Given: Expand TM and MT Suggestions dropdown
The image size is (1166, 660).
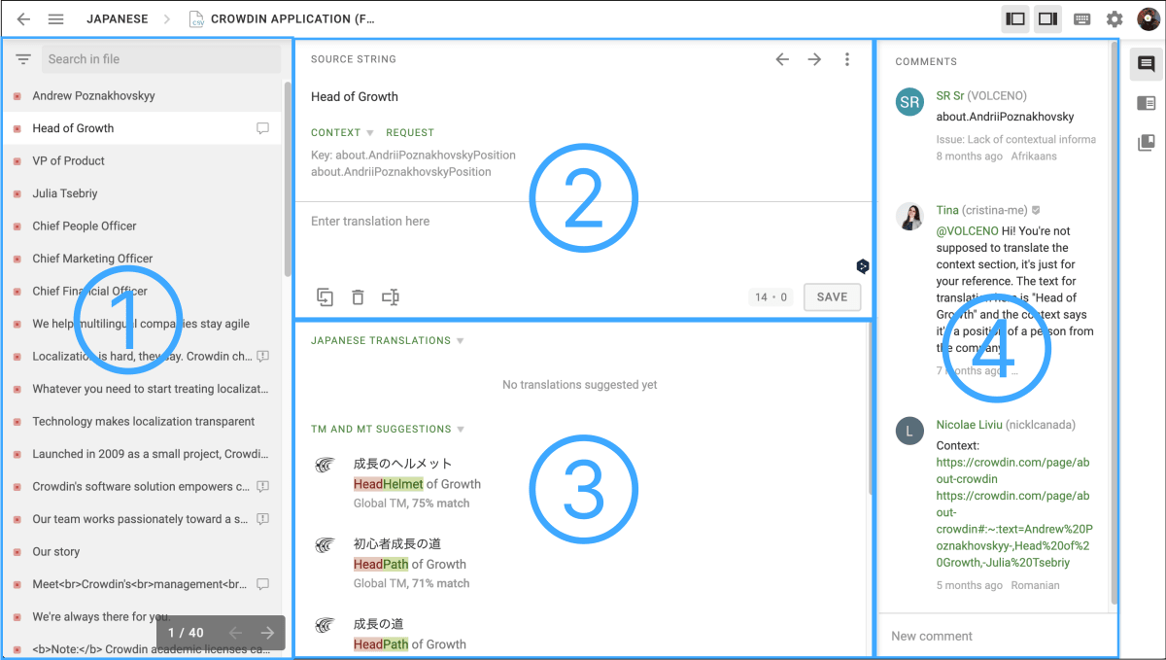Looking at the screenshot, I should [388, 429].
